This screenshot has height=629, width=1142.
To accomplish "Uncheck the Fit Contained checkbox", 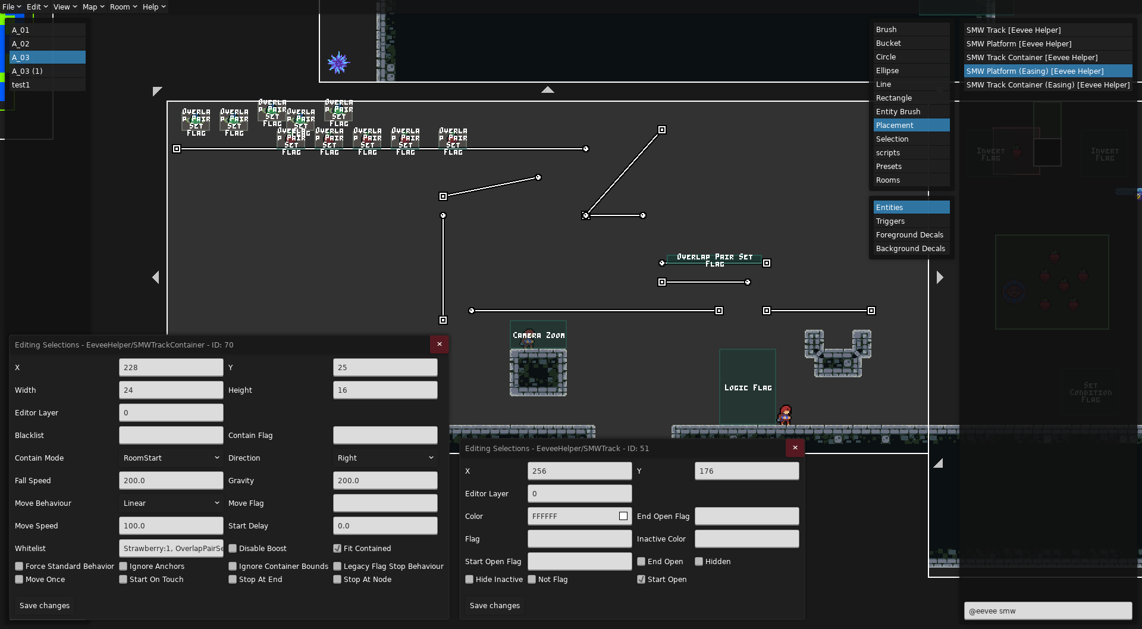I will pyautogui.click(x=337, y=549).
